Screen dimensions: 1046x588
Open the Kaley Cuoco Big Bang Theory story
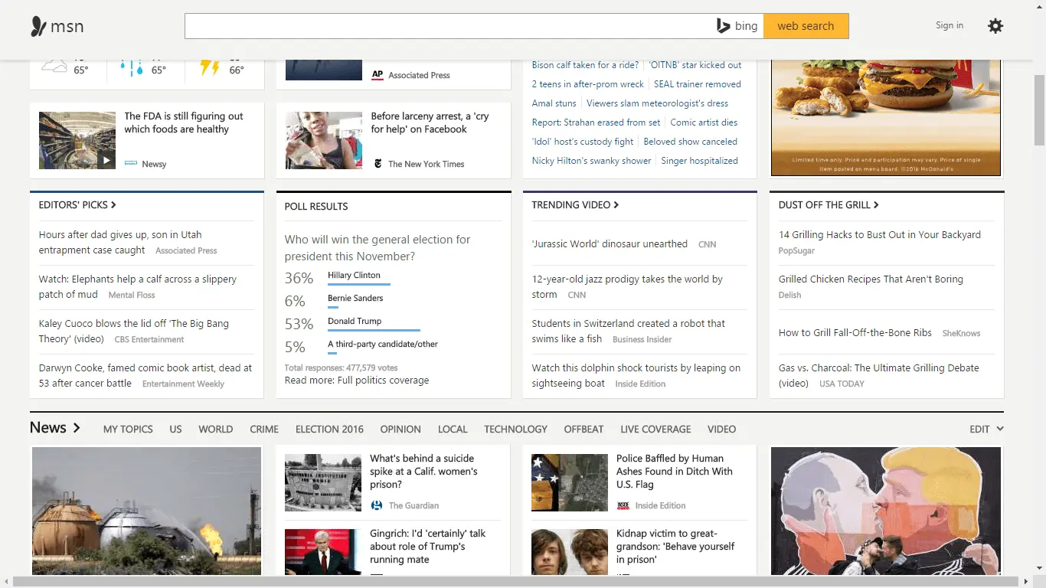(x=134, y=331)
